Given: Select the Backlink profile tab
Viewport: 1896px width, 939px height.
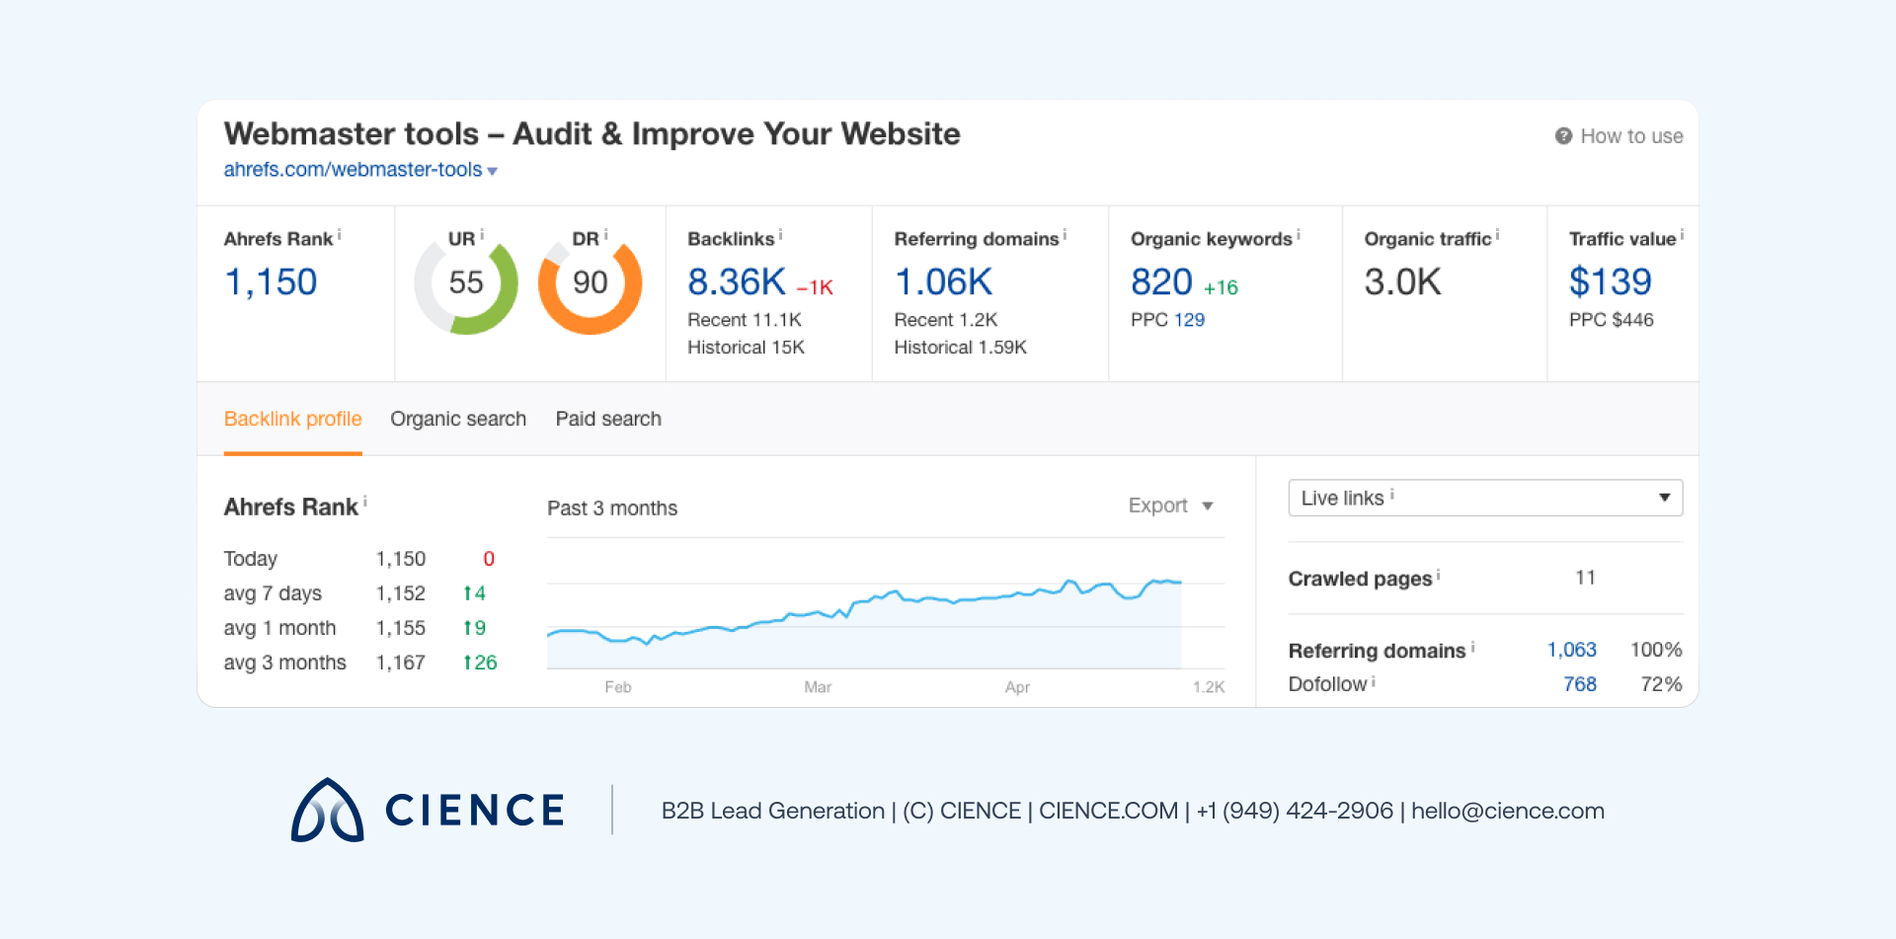Looking at the screenshot, I should (x=293, y=419).
